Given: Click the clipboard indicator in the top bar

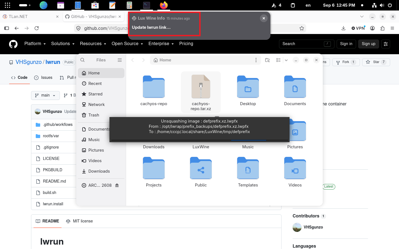Looking at the screenshot, I should tap(293, 5).
